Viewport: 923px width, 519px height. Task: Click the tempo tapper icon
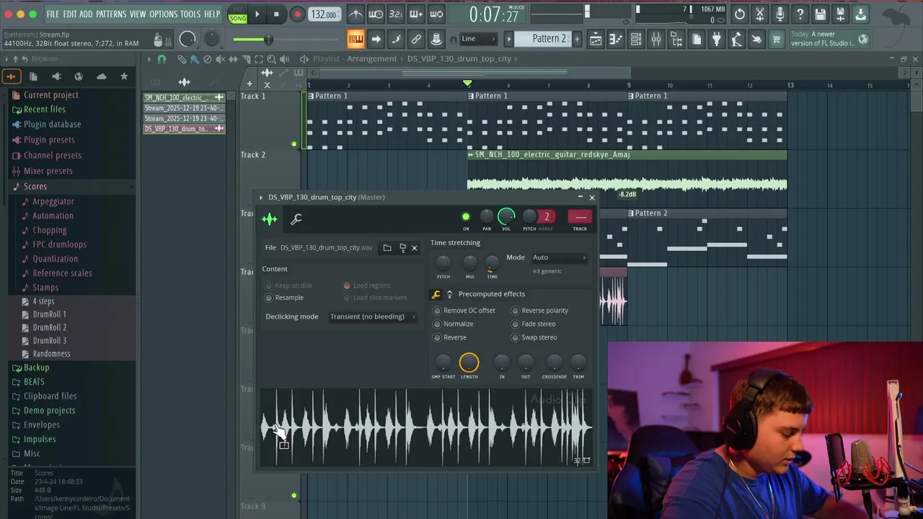[736, 39]
